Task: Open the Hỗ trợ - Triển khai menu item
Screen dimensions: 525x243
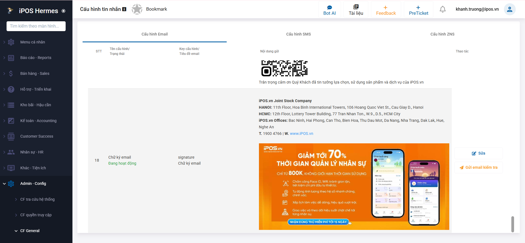Action: pyautogui.click(x=36, y=89)
